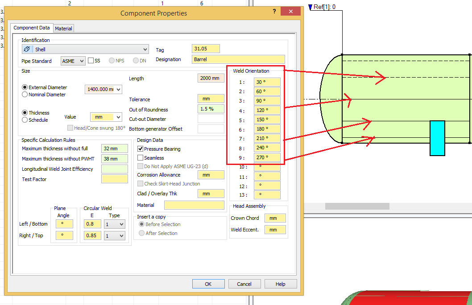Edit Left/Bottom plane Angle field
The image size is (472, 305).
click(64, 224)
